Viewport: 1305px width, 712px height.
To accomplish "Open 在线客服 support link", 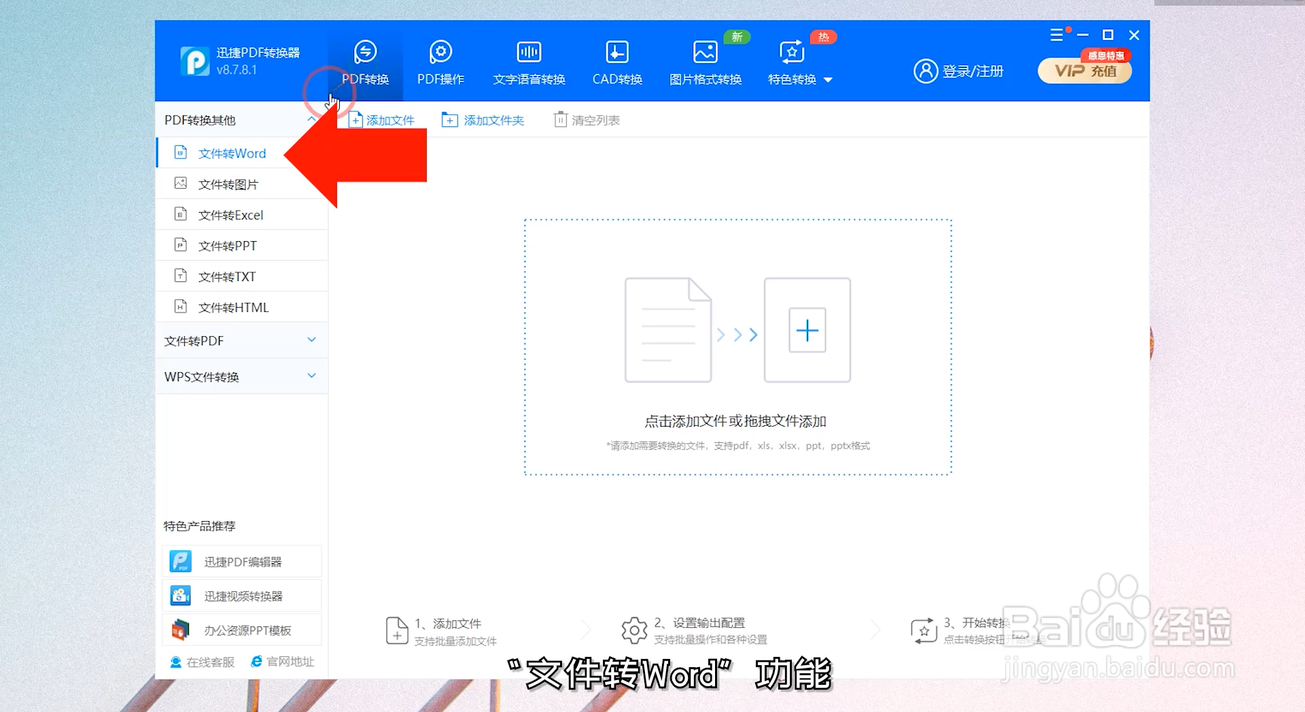I will [202, 662].
